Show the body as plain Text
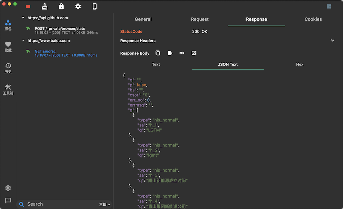 [x=156, y=64]
